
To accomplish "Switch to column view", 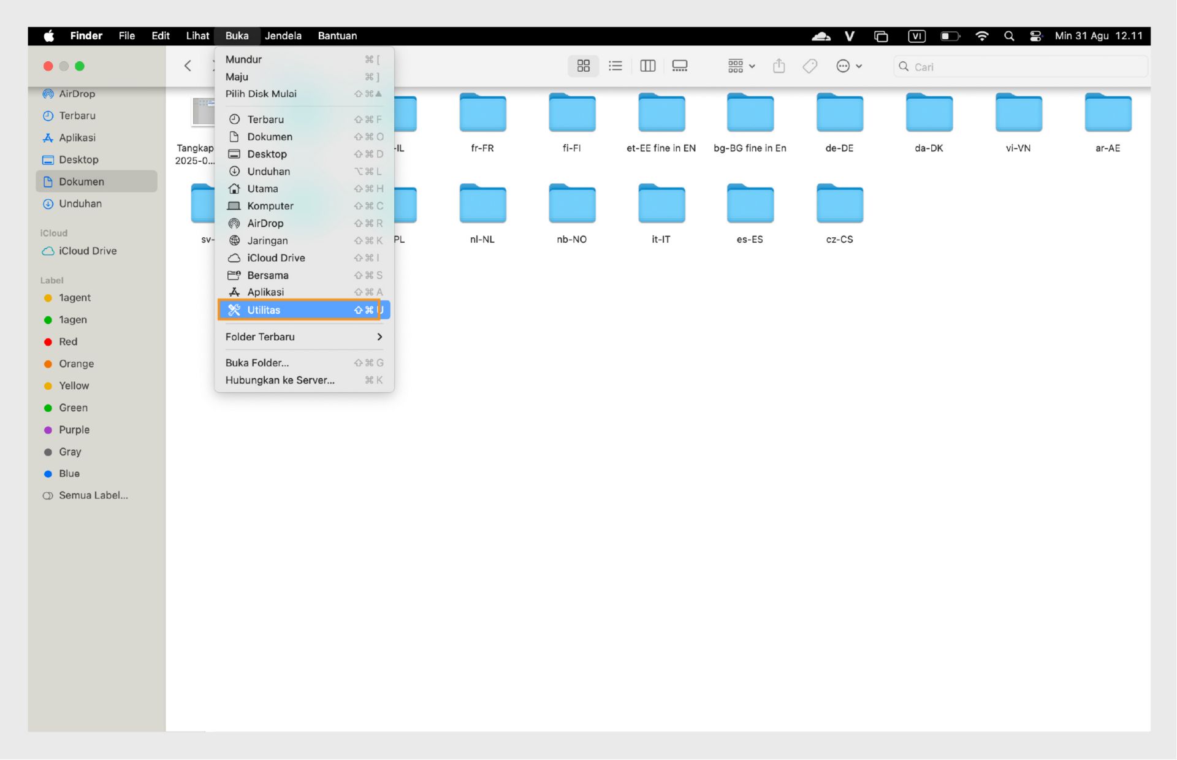I will tap(647, 66).
